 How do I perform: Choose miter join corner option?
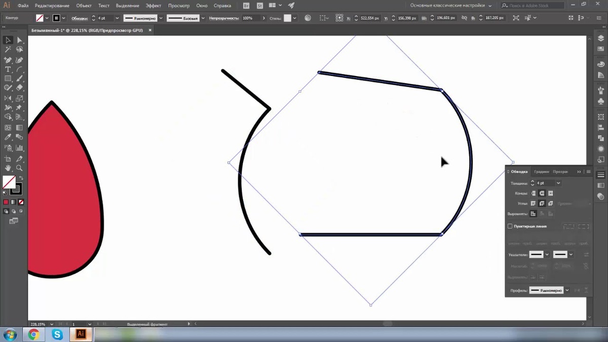click(x=534, y=203)
